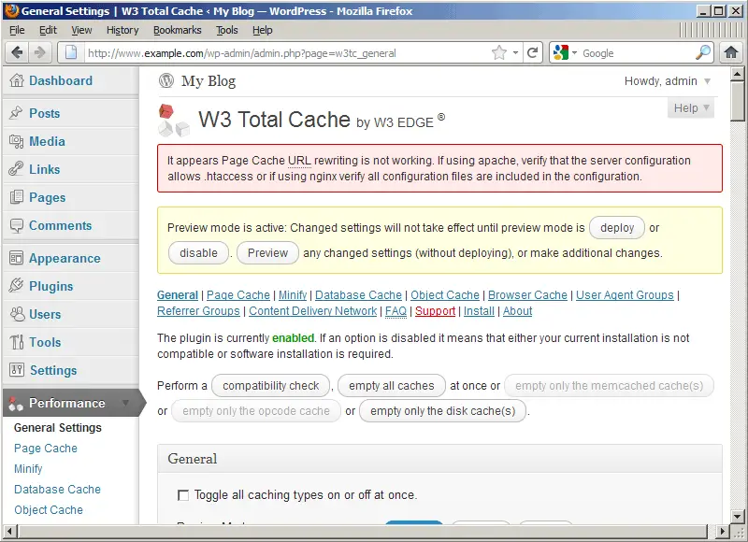The image size is (748, 542).
Task: Click the Links chain icon
Action: (x=16, y=169)
